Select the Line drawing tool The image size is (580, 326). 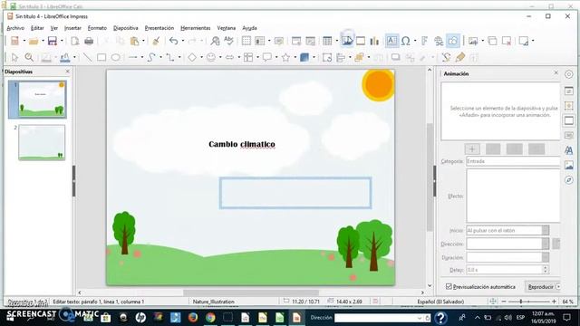87,57
